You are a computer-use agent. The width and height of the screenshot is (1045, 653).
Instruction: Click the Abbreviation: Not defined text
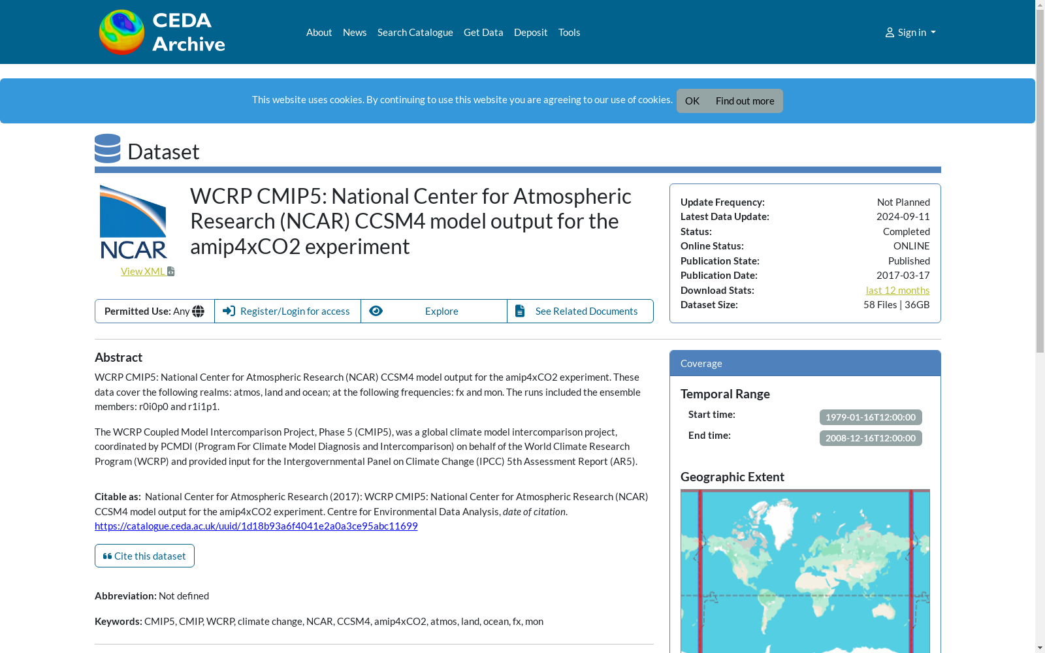(x=152, y=596)
